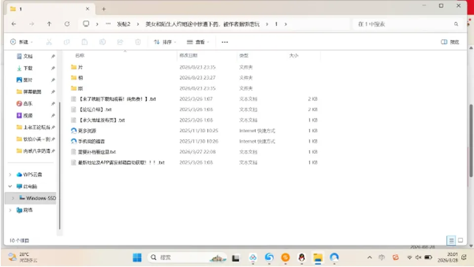Select the 【永久地址发布页】.txt file
The height and width of the screenshot is (267, 474).
click(x=102, y=120)
